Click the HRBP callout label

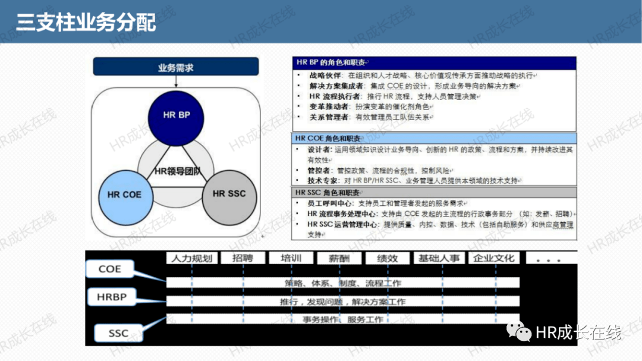click(111, 297)
